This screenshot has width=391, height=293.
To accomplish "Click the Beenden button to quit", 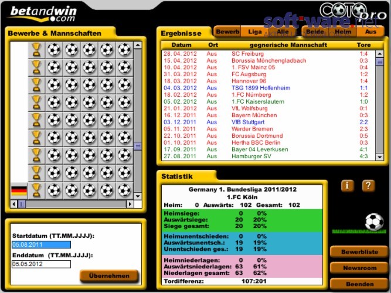I will pos(359,284).
